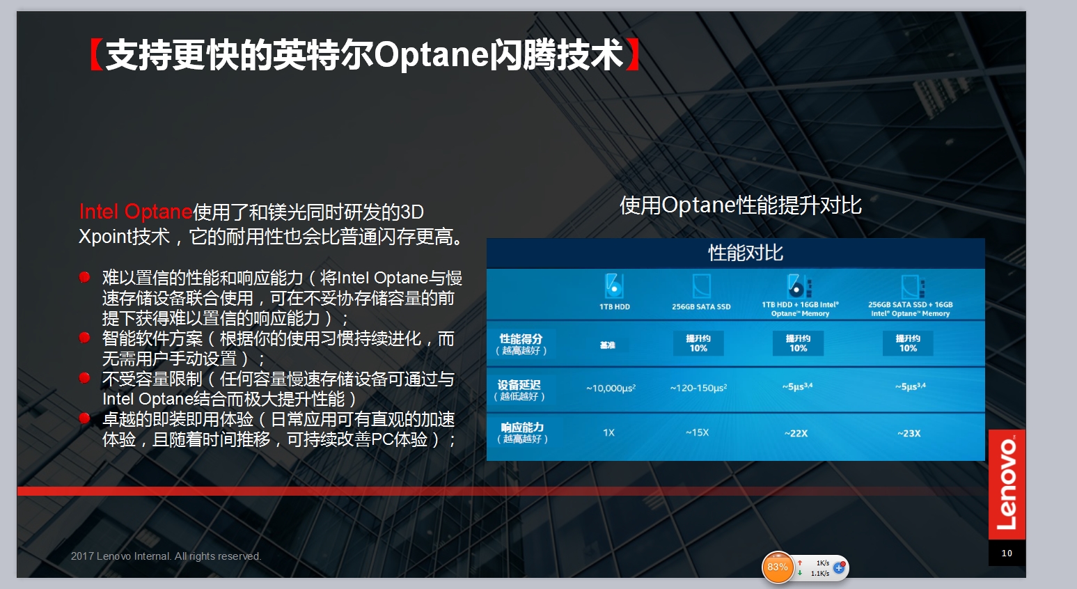Select the slide number 10 box

[x=1007, y=553]
